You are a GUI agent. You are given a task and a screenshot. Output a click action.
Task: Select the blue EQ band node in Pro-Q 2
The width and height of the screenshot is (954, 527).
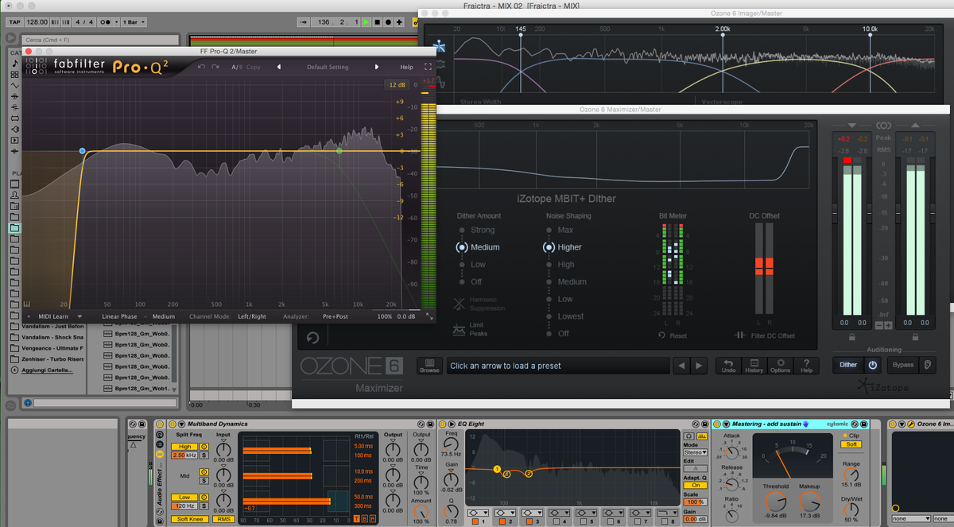(82, 150)
